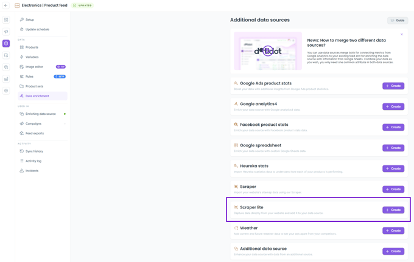Create a Scraper lite data source

pos(393,210)
